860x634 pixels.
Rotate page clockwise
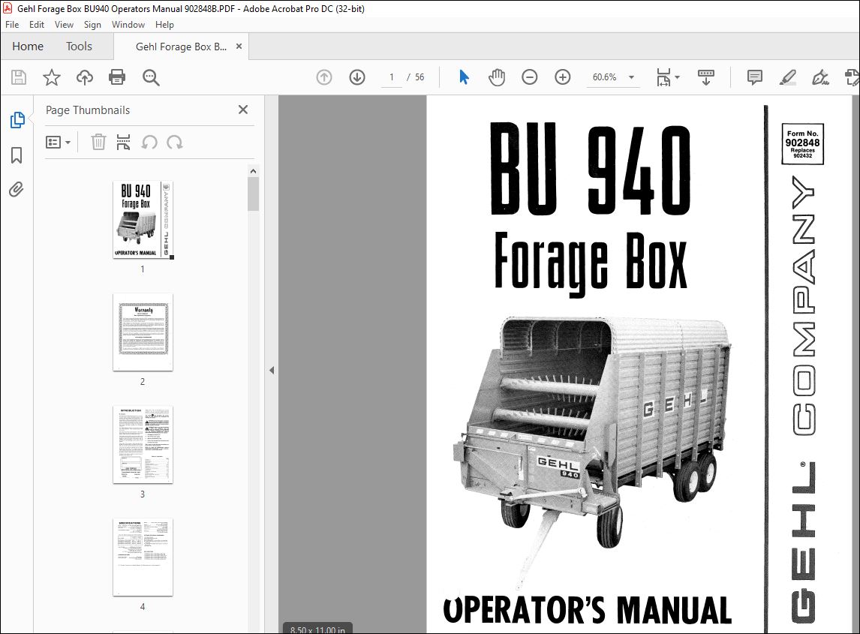pyautogui.click(x=175, y=143)
